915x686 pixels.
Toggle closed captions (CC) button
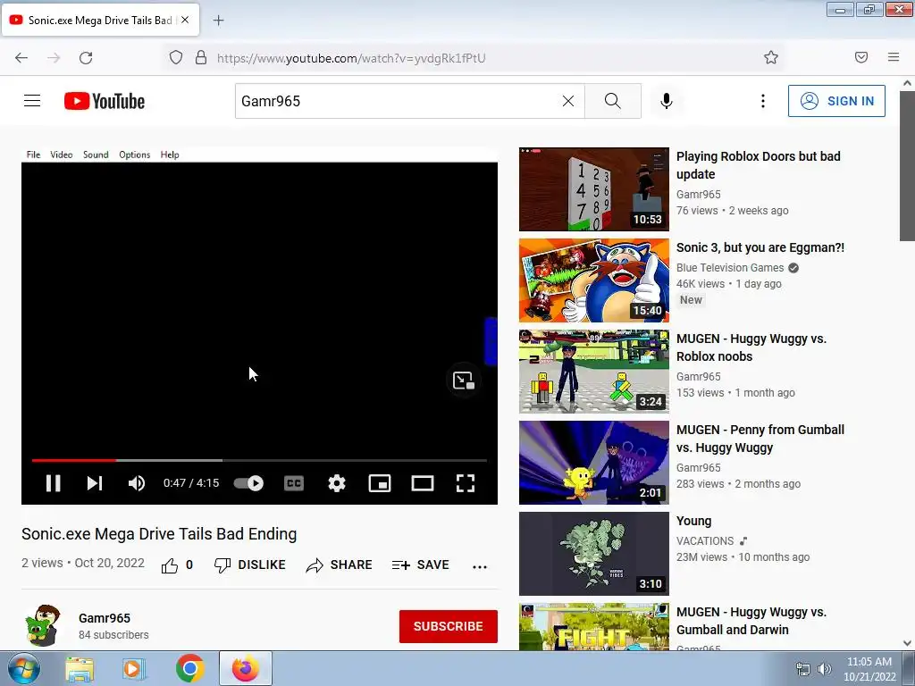point(293,483)
